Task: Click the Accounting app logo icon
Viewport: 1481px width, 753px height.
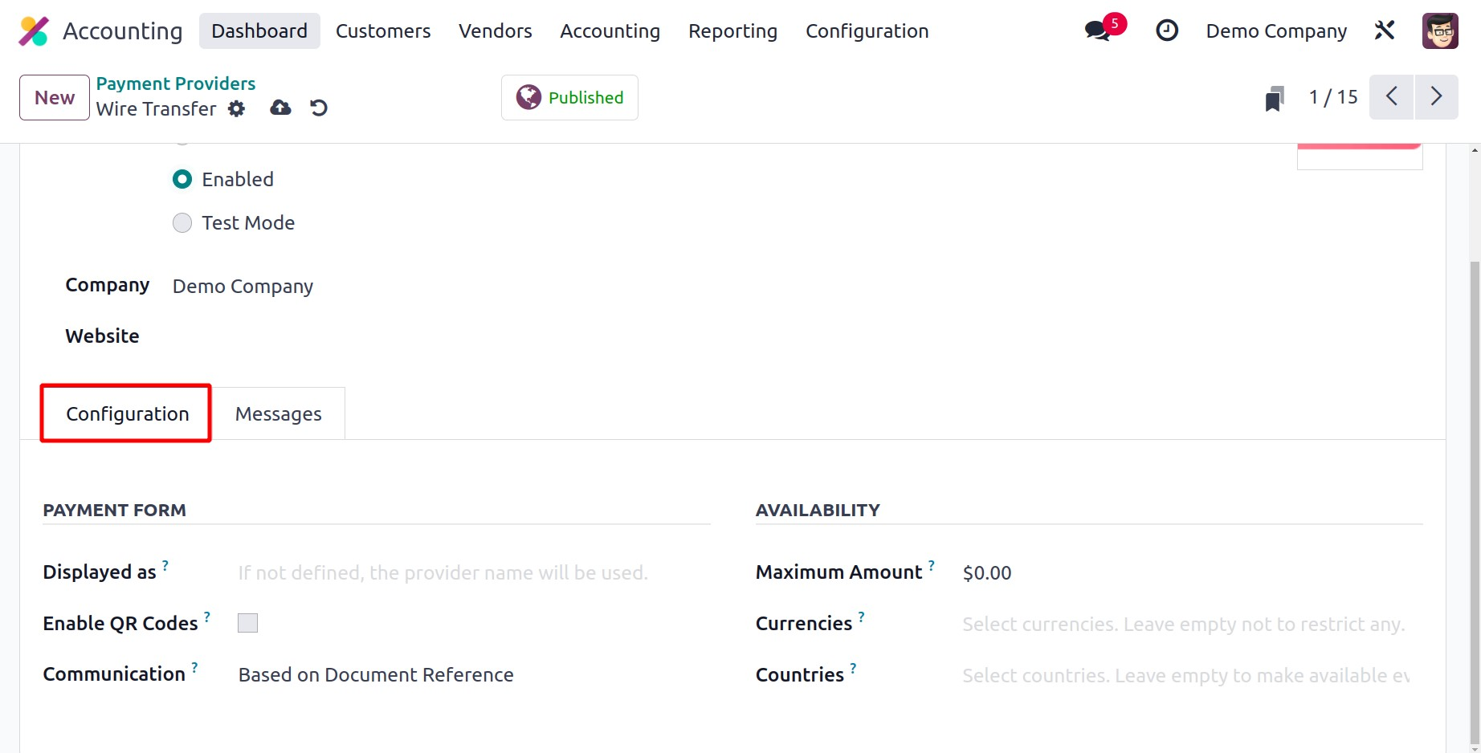Action: (x=34, y=31)
